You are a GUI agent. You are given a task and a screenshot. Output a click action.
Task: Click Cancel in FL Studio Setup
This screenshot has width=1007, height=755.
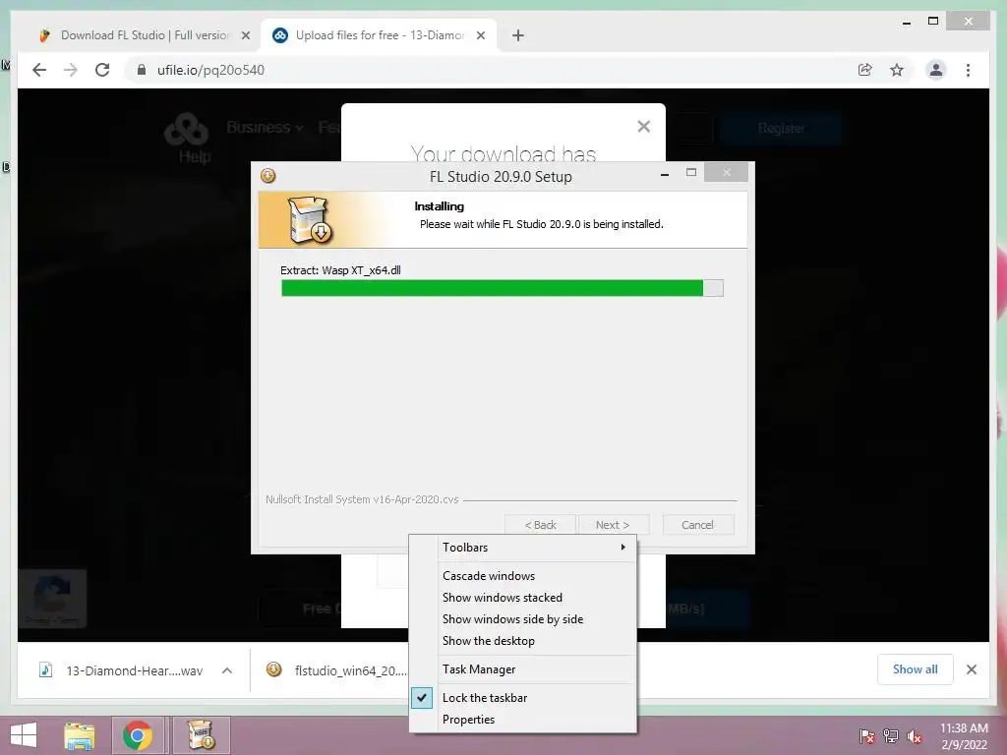click(697, 525)
